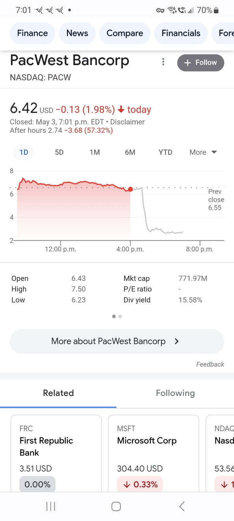The image size is (234, 521).
Task: Switch to the Following tab
Action: (175, 393)
